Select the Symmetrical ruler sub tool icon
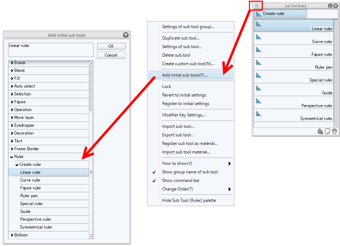Screen dimensions: 340x246 point(259,114)
